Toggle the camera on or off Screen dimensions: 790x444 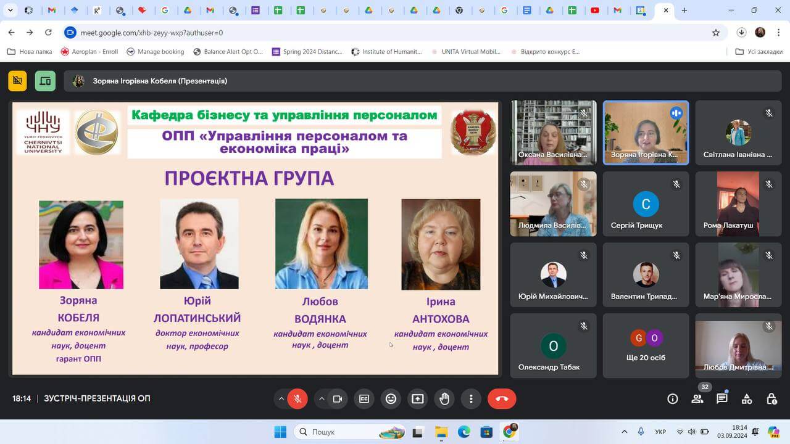click(338, 399)
